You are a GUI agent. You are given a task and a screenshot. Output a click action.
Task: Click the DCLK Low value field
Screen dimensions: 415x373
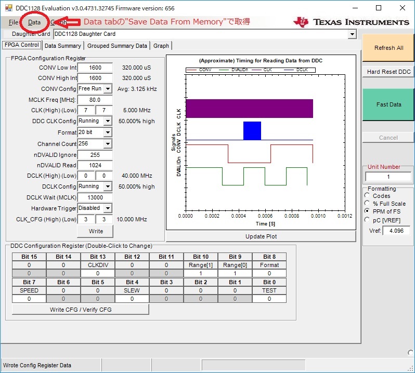(104, 176)
